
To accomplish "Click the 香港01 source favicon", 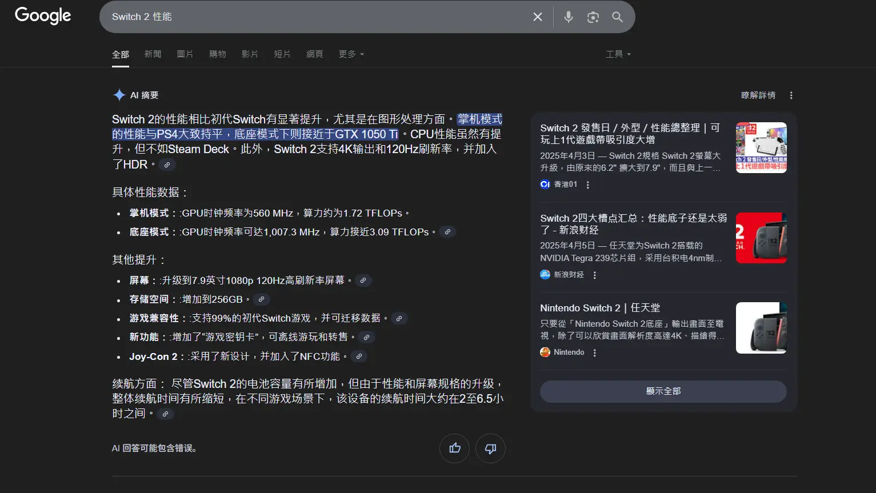I will pyautogui.click(x=544, y=184).
